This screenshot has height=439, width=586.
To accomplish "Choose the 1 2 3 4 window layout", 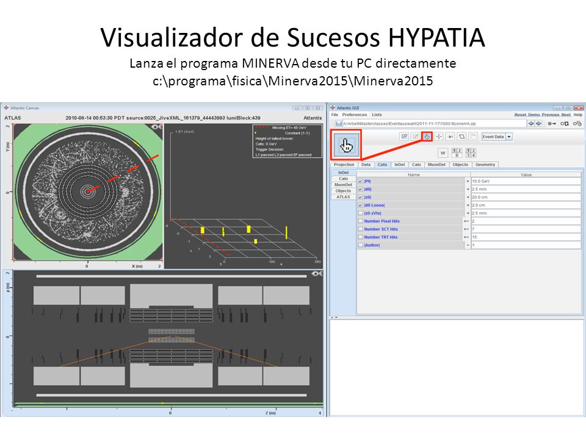I will 471,152.
